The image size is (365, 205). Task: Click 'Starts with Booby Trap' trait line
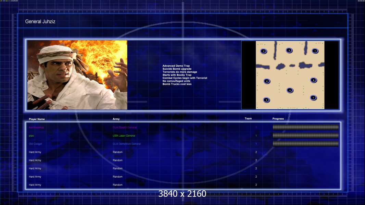(x=177, y=75)
